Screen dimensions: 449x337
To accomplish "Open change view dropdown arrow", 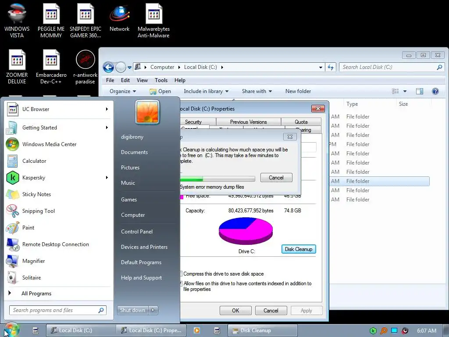I will (x=405, y=91).
